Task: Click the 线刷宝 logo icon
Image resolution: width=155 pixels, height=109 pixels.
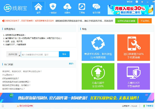Action: coord(8,8)
